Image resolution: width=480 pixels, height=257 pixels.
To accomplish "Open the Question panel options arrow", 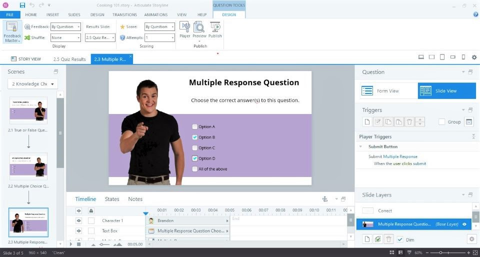I will pyautogui.click(x=463, y=72).
